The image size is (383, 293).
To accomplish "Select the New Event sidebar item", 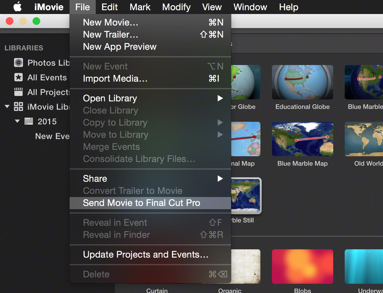I will coord(52,136).
